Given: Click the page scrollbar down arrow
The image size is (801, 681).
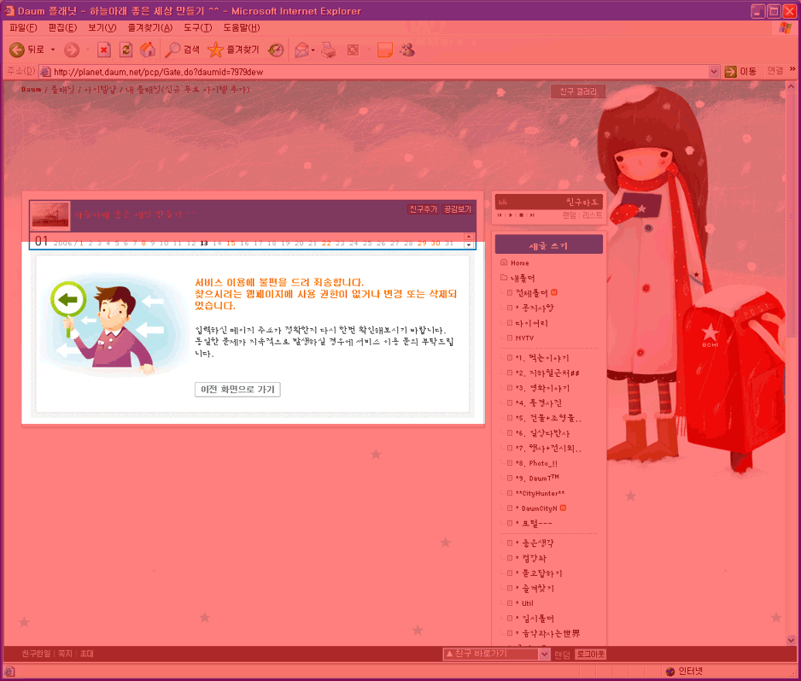Looking at the screenshot, I should click(x=791, y=640).
